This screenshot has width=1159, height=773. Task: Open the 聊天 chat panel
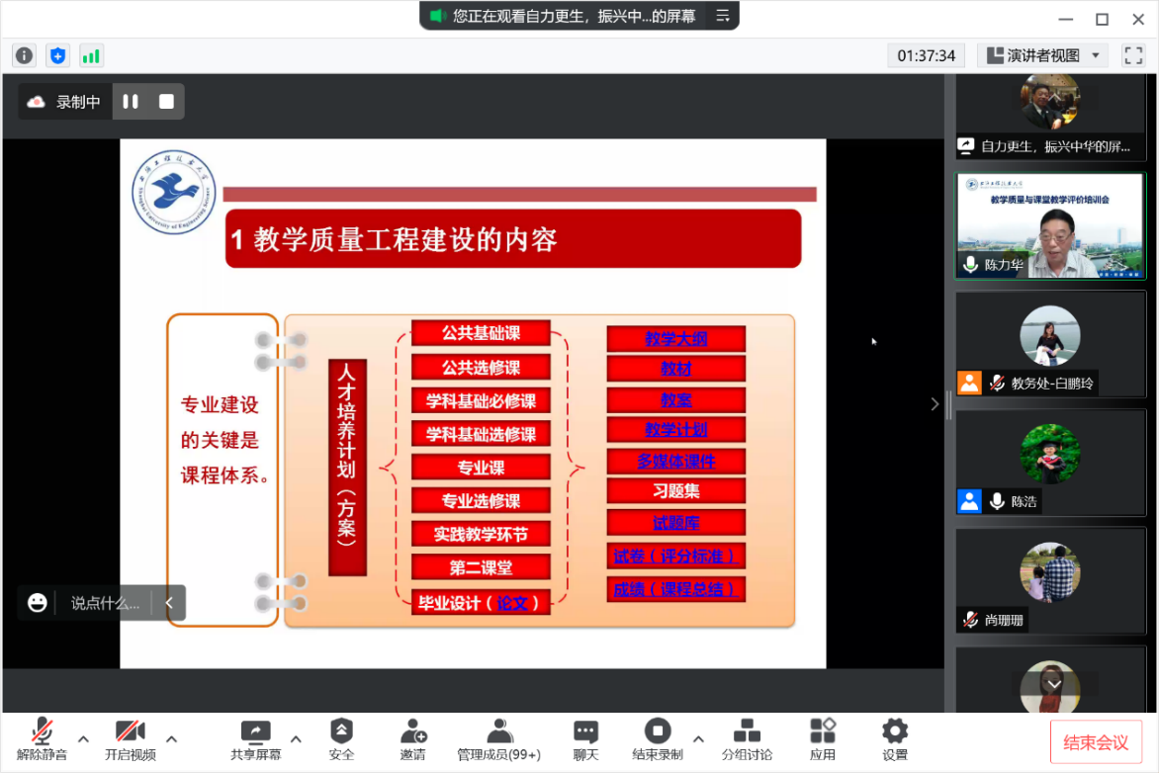[586, 739]
